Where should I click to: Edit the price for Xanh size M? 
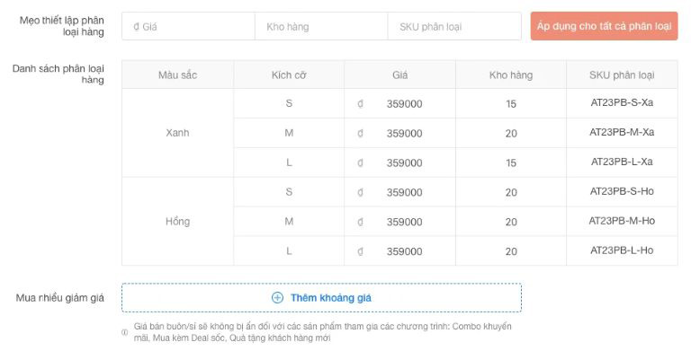[x=399, y=133]
